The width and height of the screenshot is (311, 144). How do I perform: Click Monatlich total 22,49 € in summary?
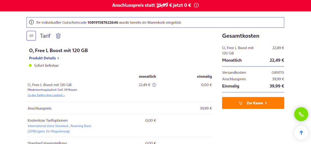(x=276, y=60)
